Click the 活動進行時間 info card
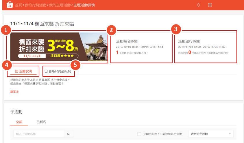The height and width of the screenshot is (143, 244). pos(205,46)
